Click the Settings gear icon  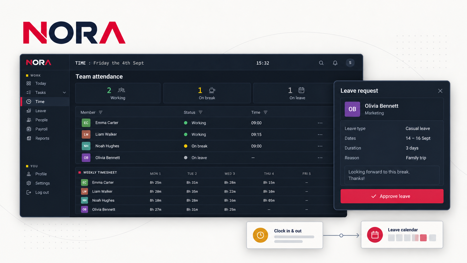(x=29, y=183)
